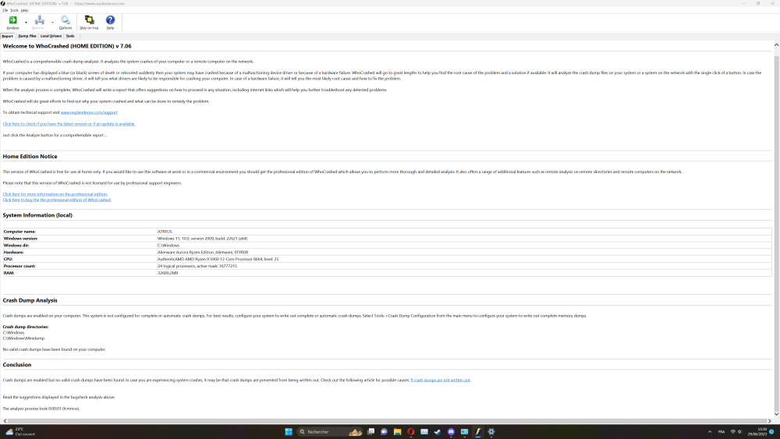Open Options from the toolbar
Viewport: 780px width, 439px height.
(66, 23)
